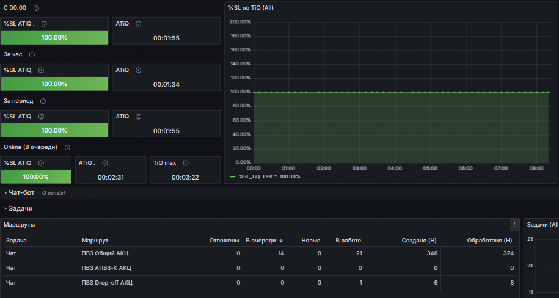Screen dimensions: 559x298
Task: Open the Маршруты panel three-dot menu
Action: (x=514, y=225)
